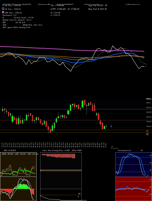The width and height of the screenshot is (152, 201).
Task: Click the 'Stochastics & R' panel title
Action: 124,150
